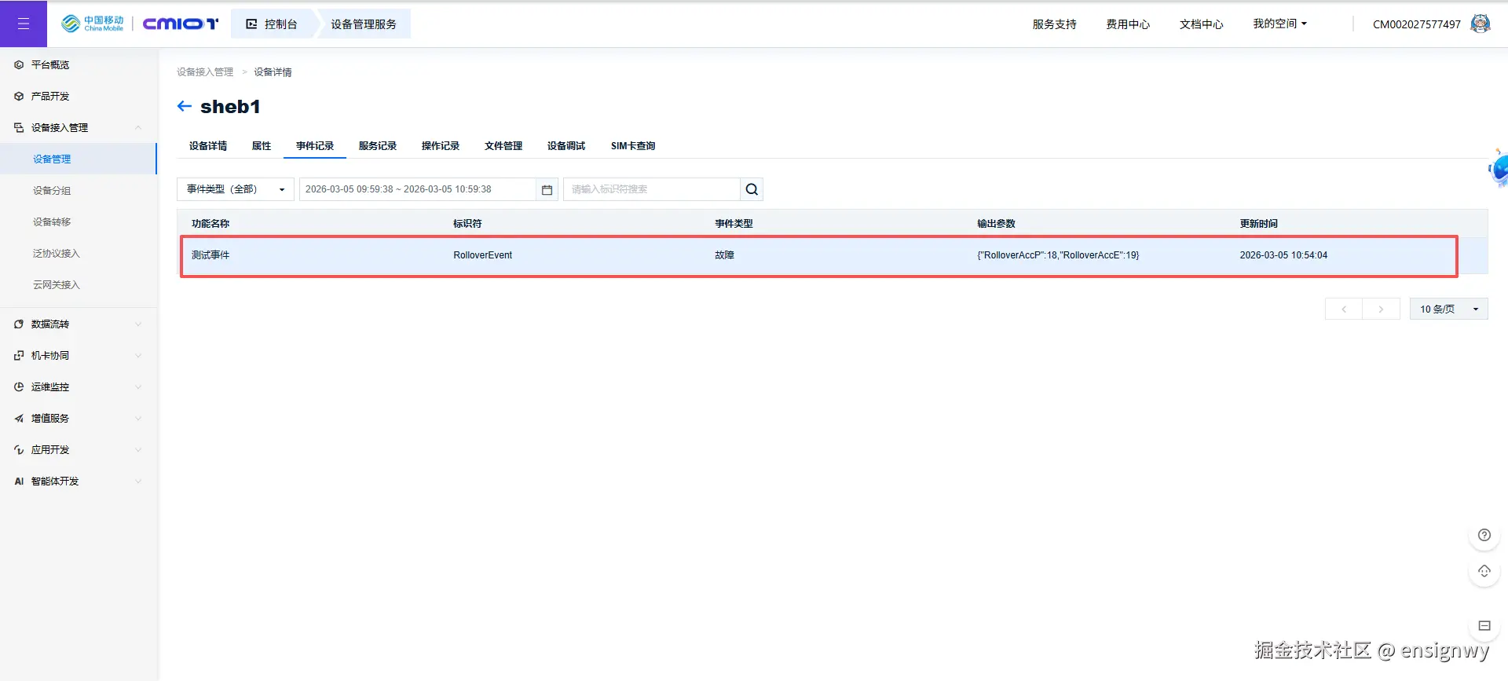Switch to the SIM卡查询 tab
Screen dimensions: 1508x681
(633, 145)
